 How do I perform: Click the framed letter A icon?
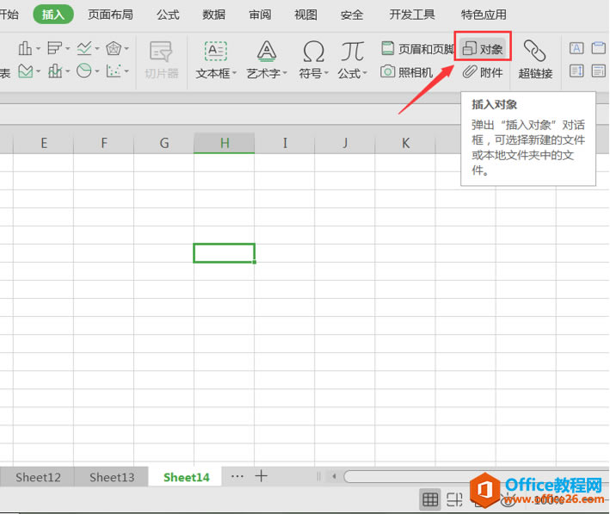point(576,48)
